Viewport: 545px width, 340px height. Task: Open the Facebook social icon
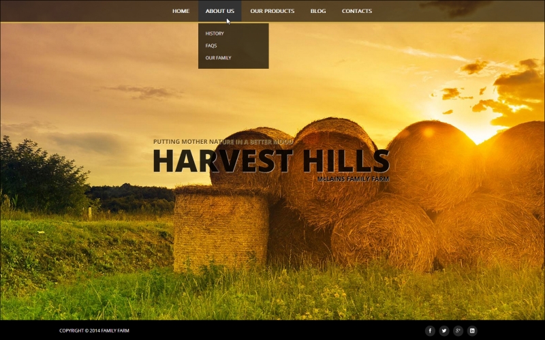[x=430, y=330]
